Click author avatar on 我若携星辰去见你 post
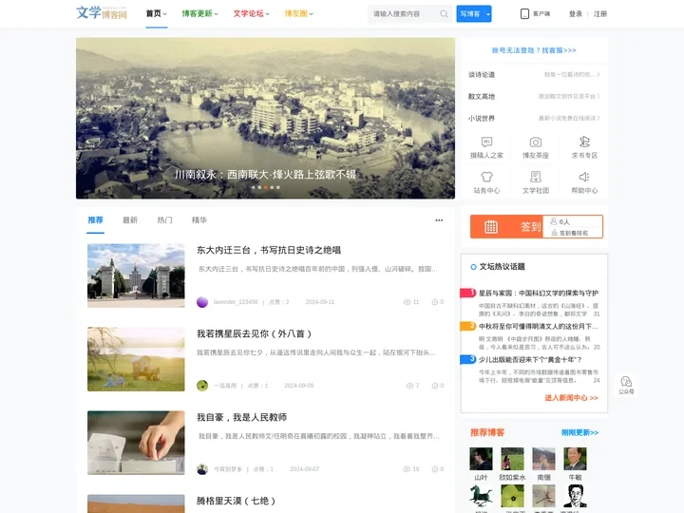684x513 pixels. pos(202,386)
